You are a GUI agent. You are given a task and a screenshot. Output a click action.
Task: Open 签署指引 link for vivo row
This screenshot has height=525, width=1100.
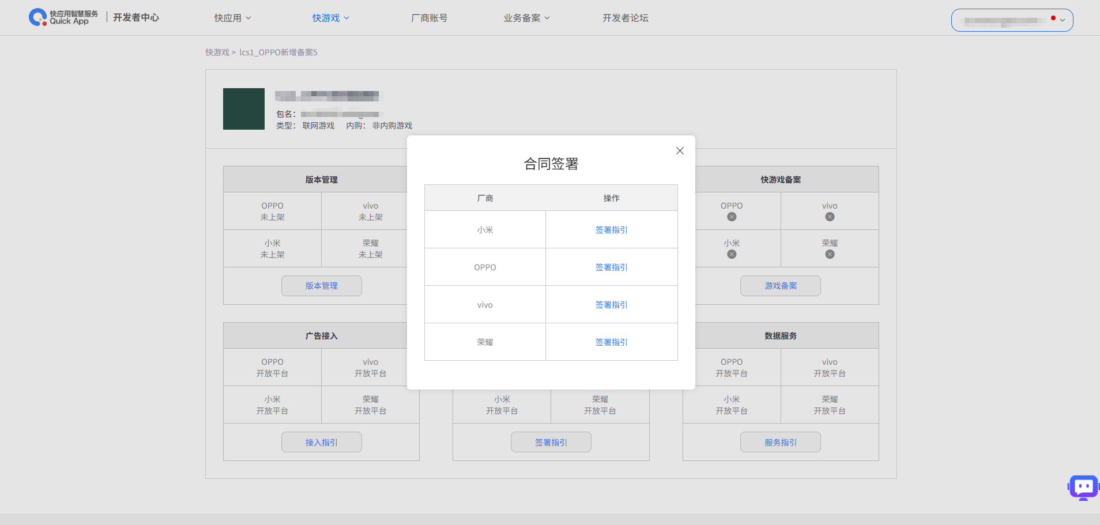pyautogui.click(x=611, y=305)
